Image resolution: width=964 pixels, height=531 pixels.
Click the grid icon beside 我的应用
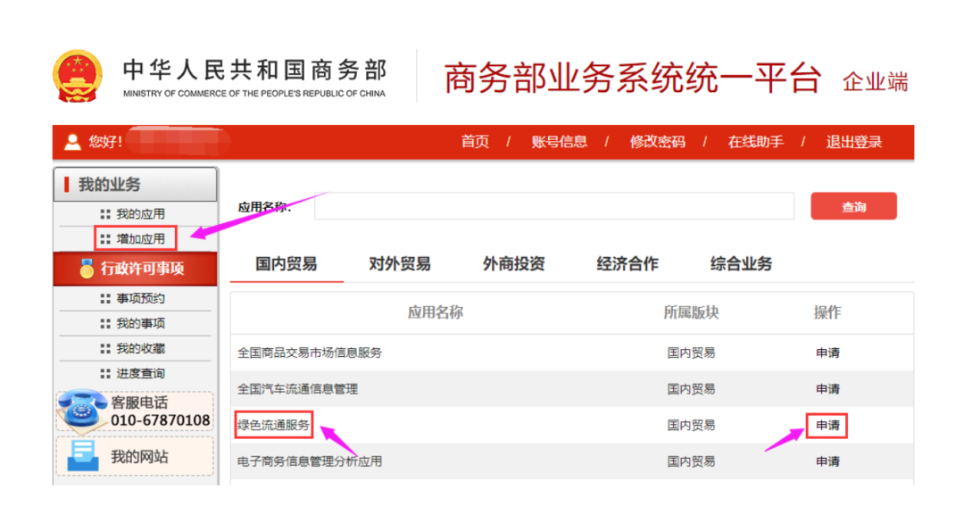click(105, 214)
